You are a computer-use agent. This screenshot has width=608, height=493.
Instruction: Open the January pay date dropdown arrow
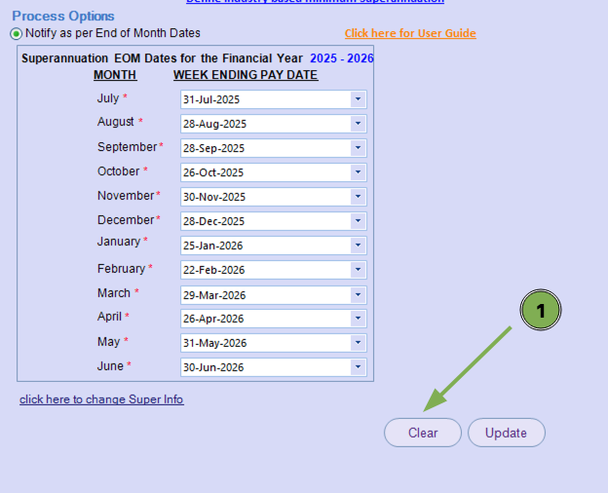tap(358, 246)
